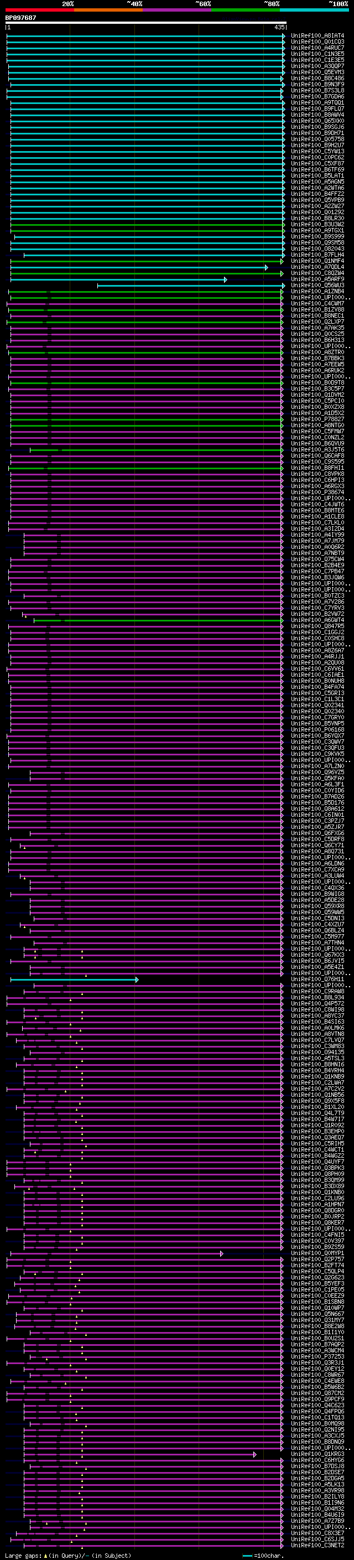Choose the UniRef100_Q1DVM2 label

point(317,395)
